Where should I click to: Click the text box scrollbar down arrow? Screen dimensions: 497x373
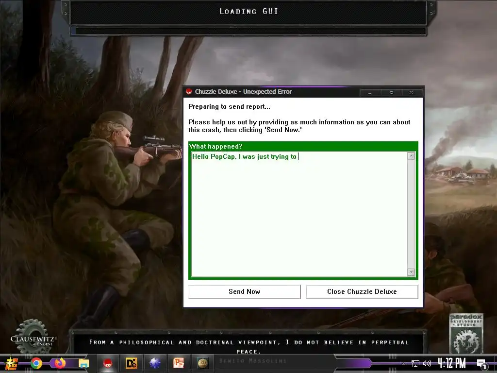[x=411, y=272]
